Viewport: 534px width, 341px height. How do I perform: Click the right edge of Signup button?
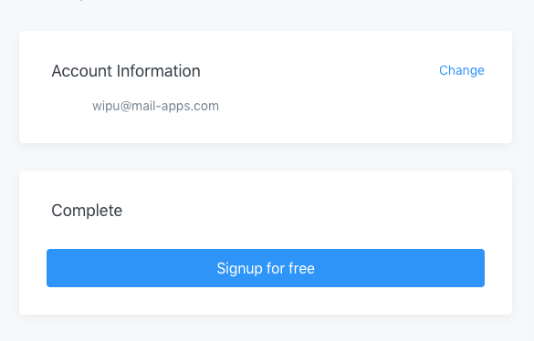480,268
